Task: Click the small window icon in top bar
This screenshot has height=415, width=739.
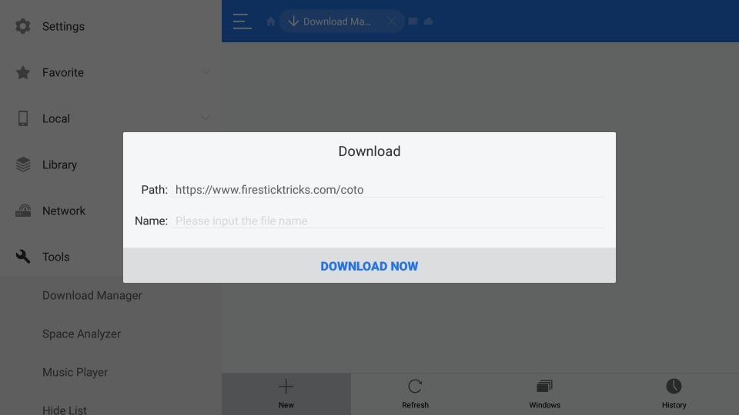Action: pyautogui.click(x=413, y=22)
